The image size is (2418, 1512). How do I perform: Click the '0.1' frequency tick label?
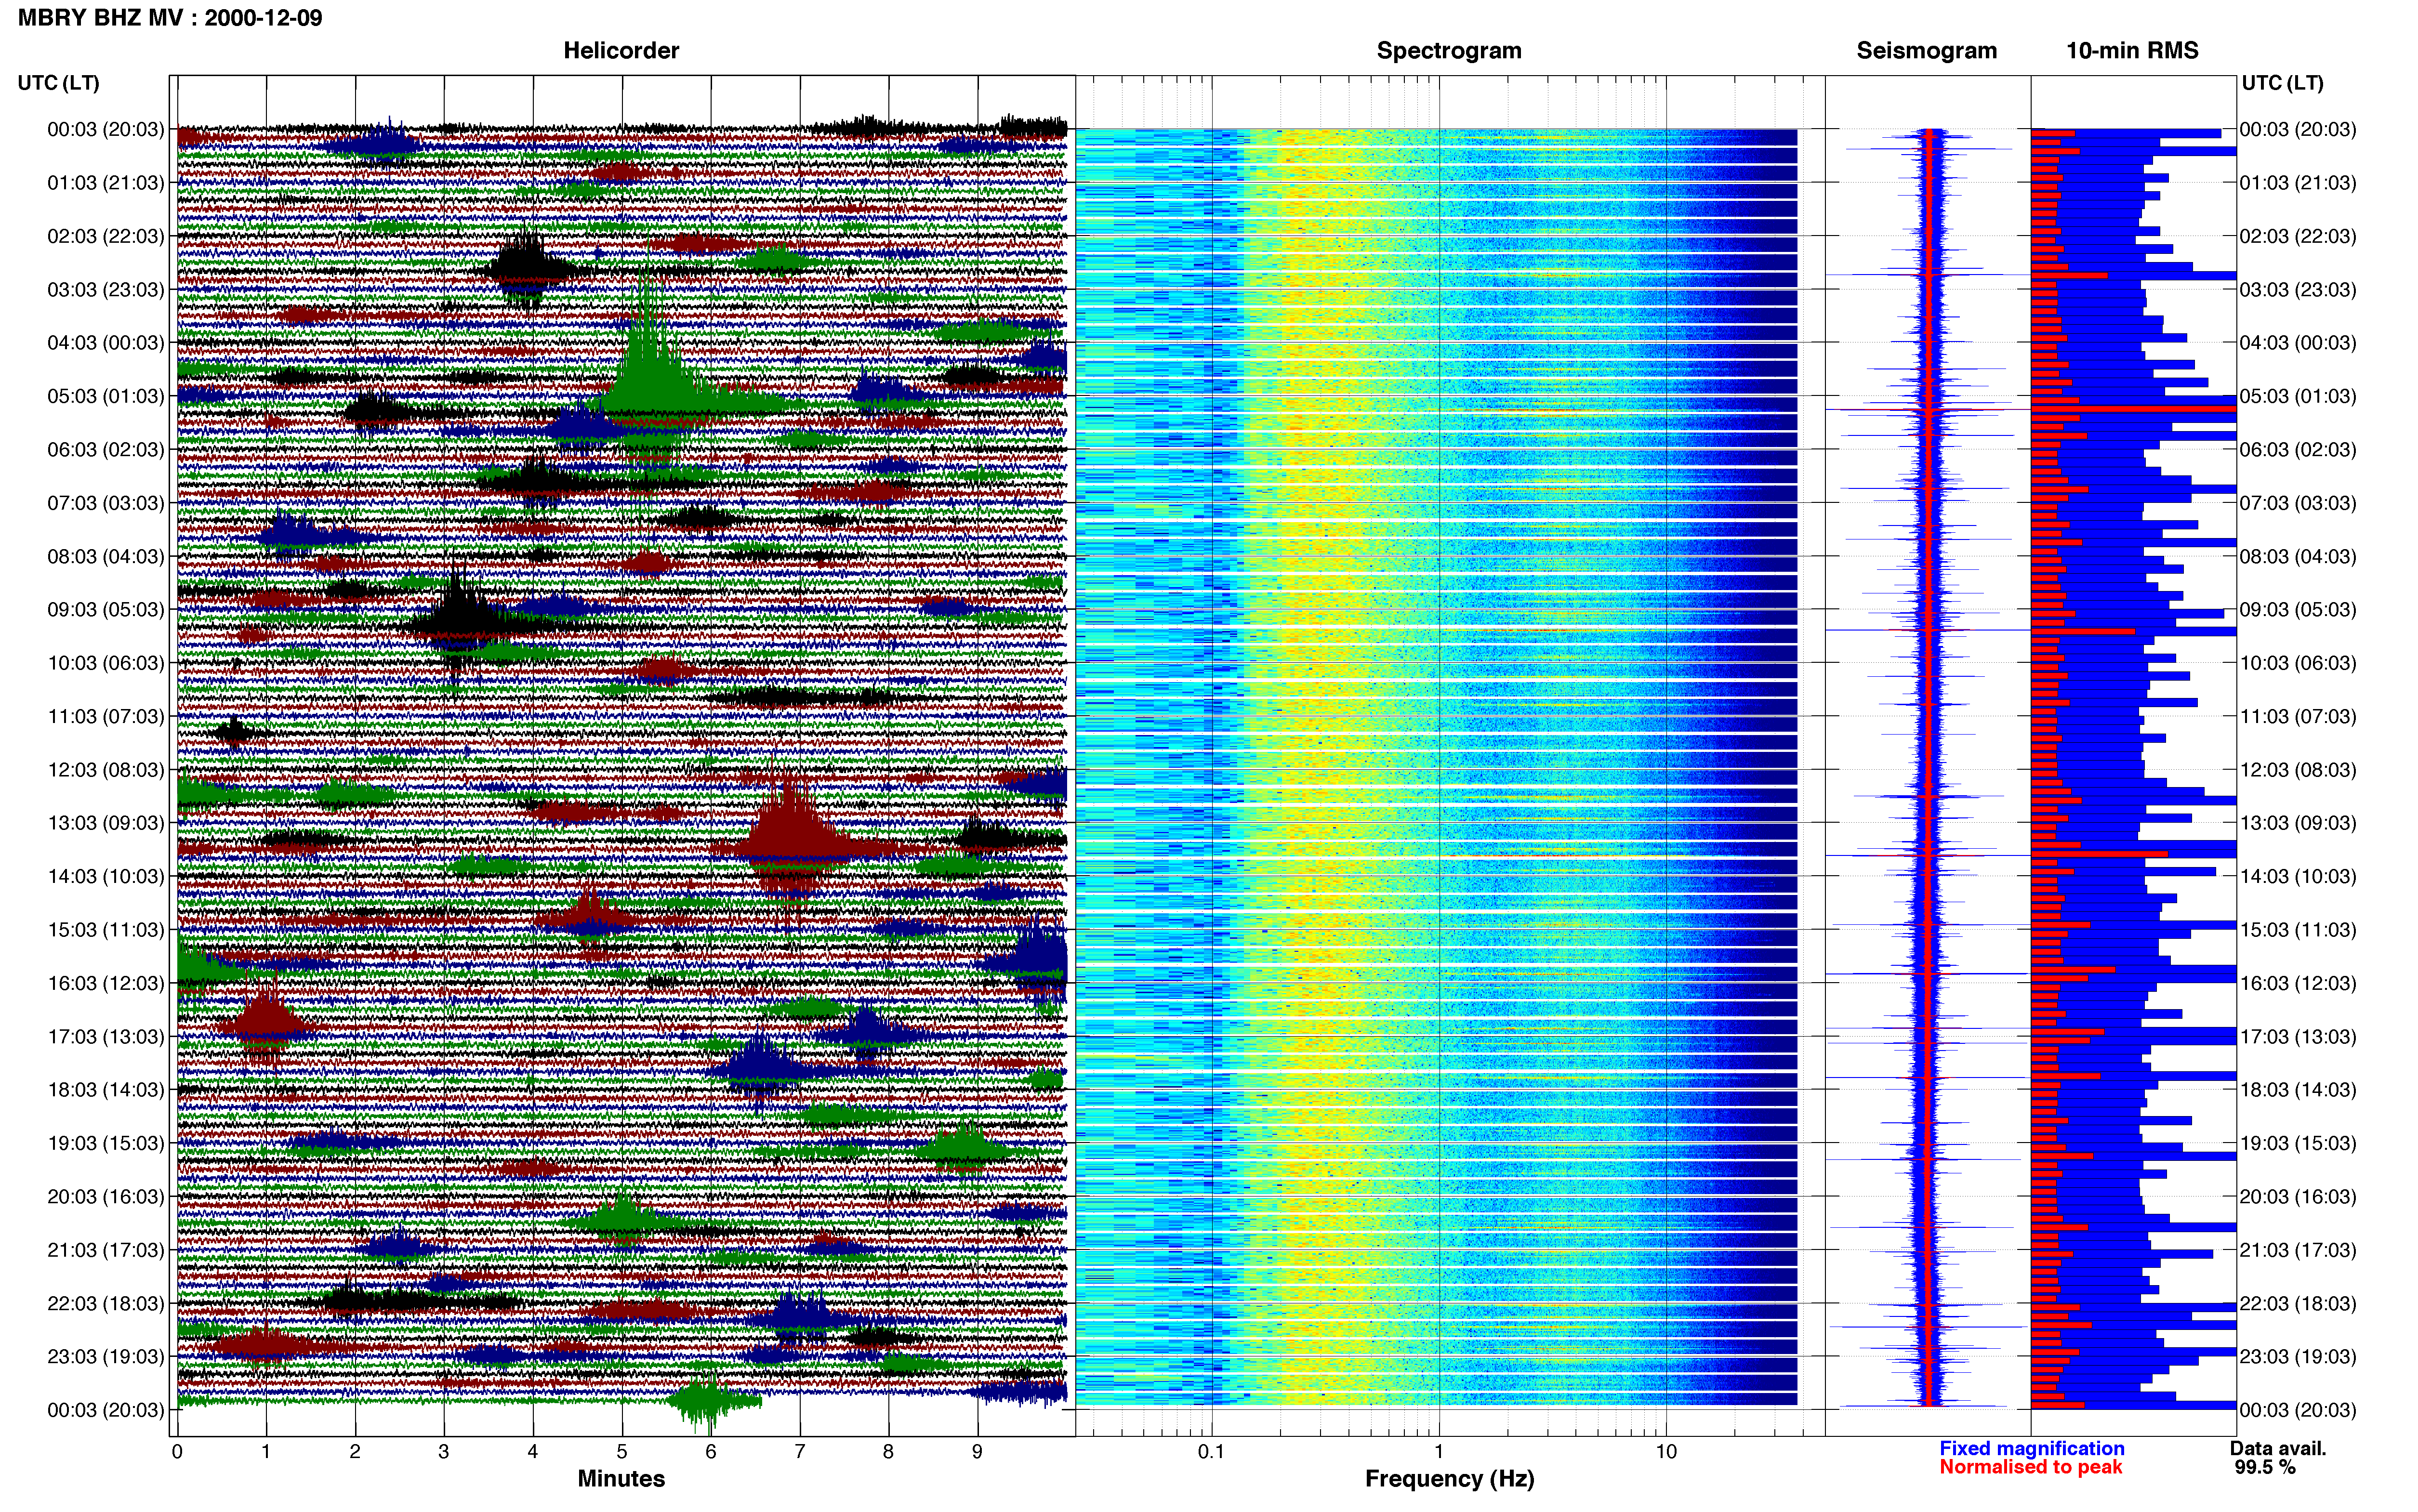1211,1452
